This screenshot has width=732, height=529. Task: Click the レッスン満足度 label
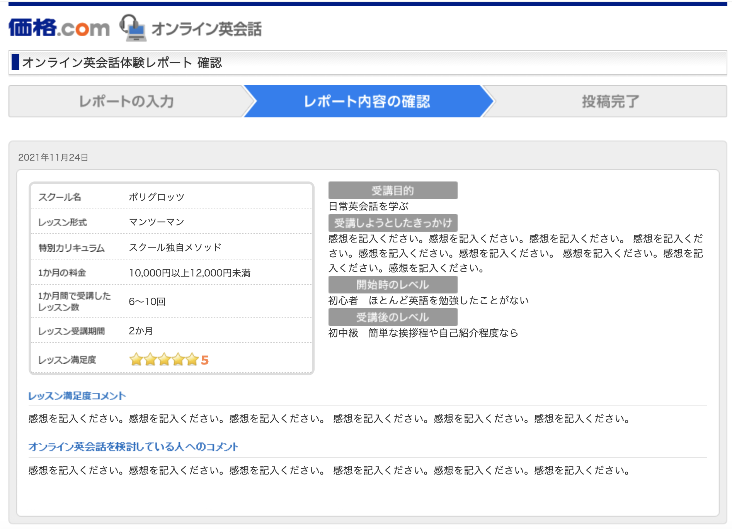click(x=67, y=360)
